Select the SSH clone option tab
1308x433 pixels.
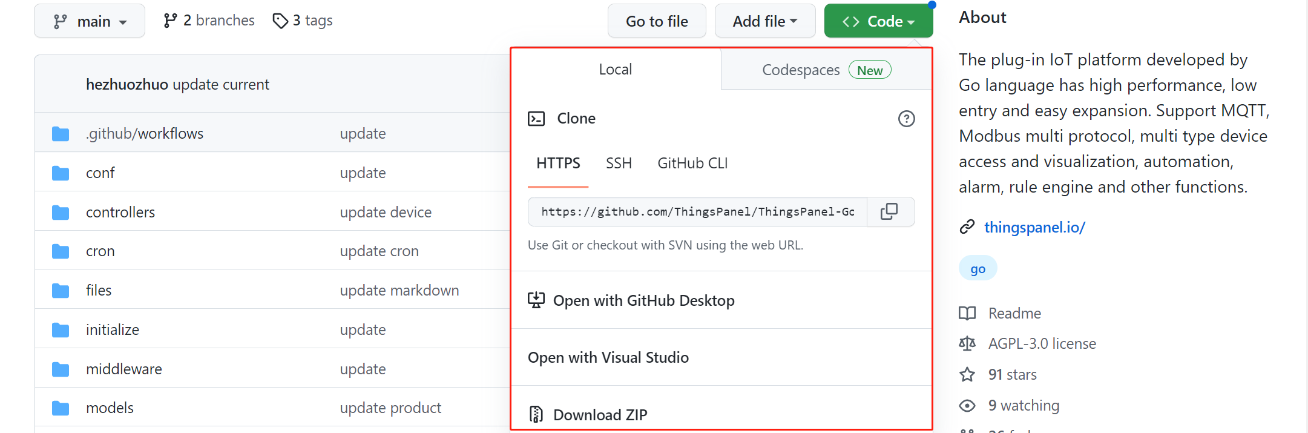[x=619, y=164]
